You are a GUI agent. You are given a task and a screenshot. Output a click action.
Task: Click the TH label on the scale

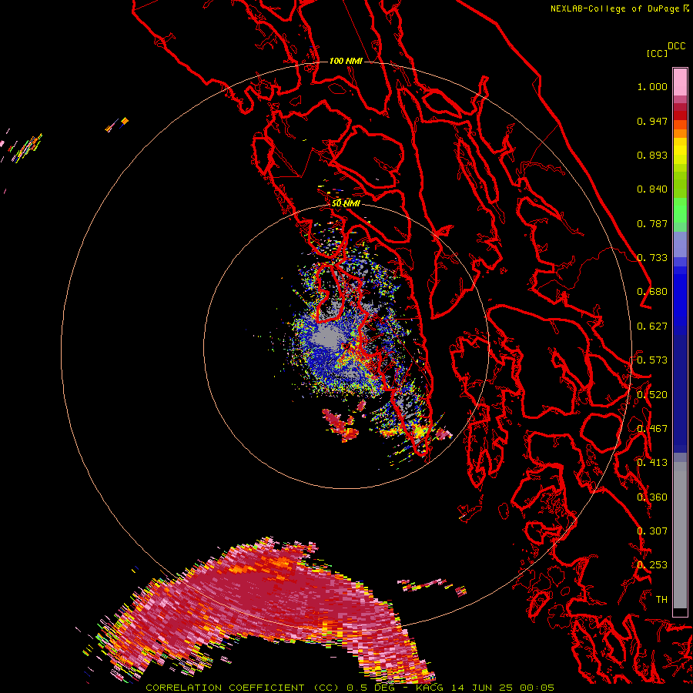click(x=661, y=600)
